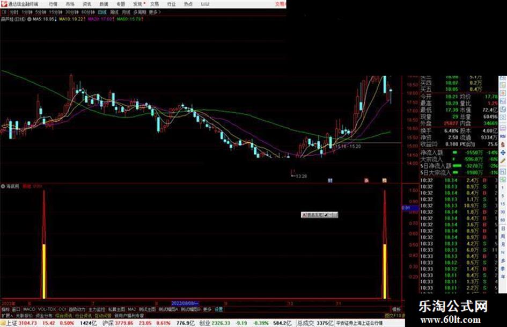Open the 多周期 multi-period view
Image resolution: width=507 pixels, height=327 pixels.
[139, 12]
